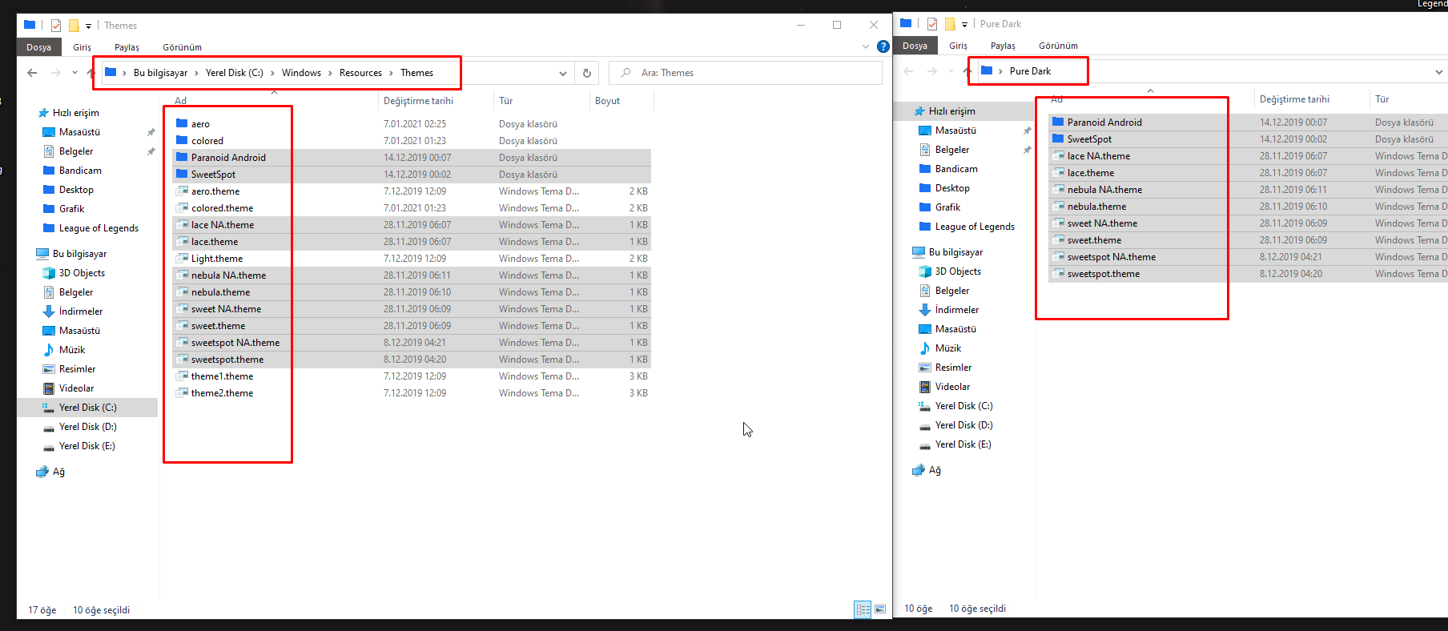This screenshot has width=1448, height=631.
Task: Click Pure Dark breadcrumb in address bar
Action: (x=1030, y=71)
